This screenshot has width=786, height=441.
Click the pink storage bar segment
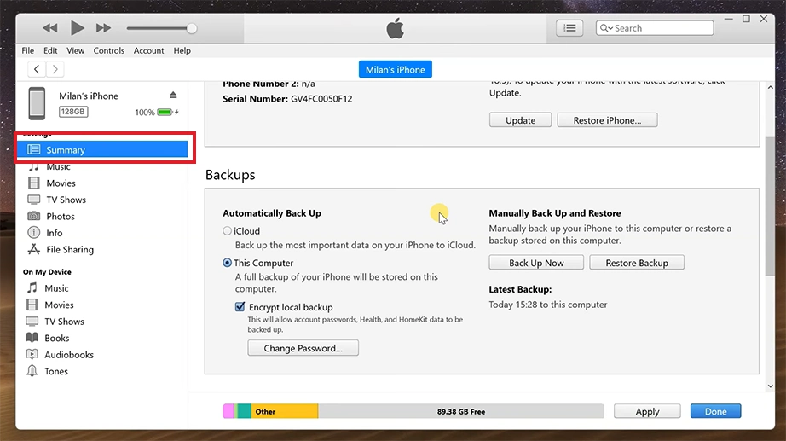point(228,411)
